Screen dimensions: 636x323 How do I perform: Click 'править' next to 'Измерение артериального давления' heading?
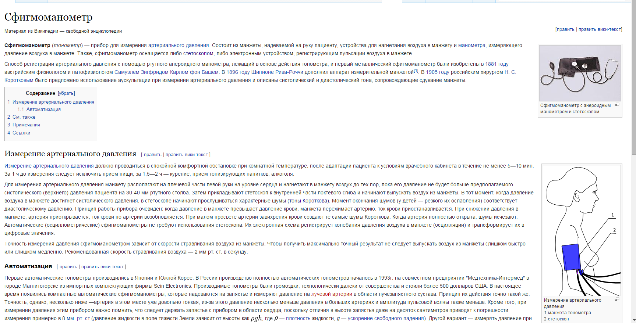tap(152, 155)
